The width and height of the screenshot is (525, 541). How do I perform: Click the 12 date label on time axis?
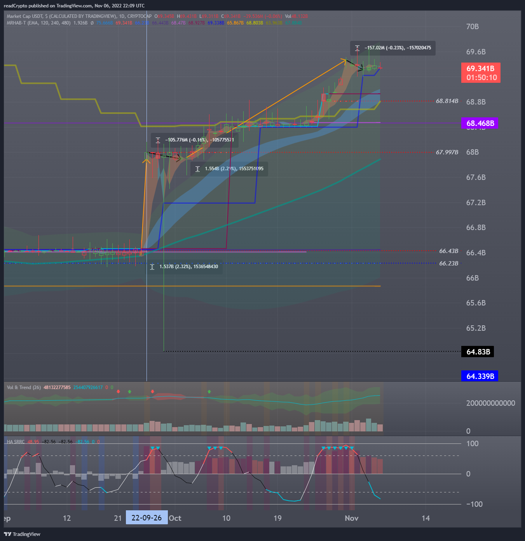click(x=67, y=518)
